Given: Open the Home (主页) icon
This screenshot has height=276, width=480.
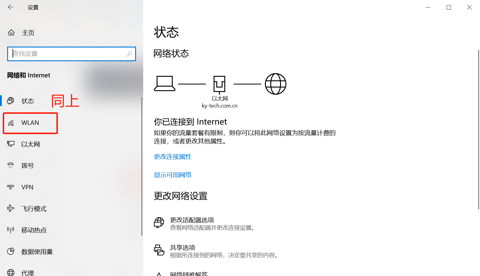Looking at the screenshot, I should tap(11, 33).
